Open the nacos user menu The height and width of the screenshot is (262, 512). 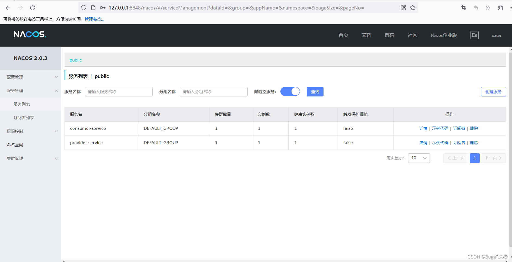(x=497, y=35)
